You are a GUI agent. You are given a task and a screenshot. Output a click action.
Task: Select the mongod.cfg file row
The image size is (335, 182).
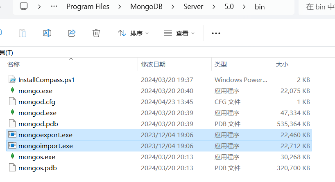point(159,102)
